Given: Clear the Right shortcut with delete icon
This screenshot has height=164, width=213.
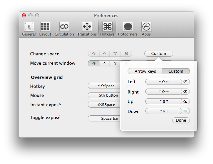Looking at the screenshot, I should [186, 92].
